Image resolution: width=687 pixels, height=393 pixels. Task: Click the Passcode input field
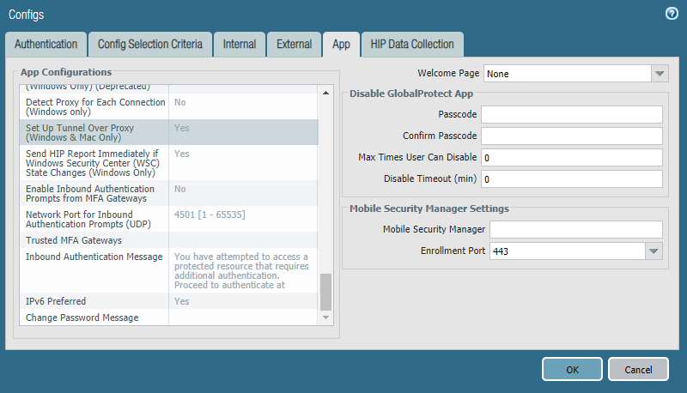click(x=571, y=115)
